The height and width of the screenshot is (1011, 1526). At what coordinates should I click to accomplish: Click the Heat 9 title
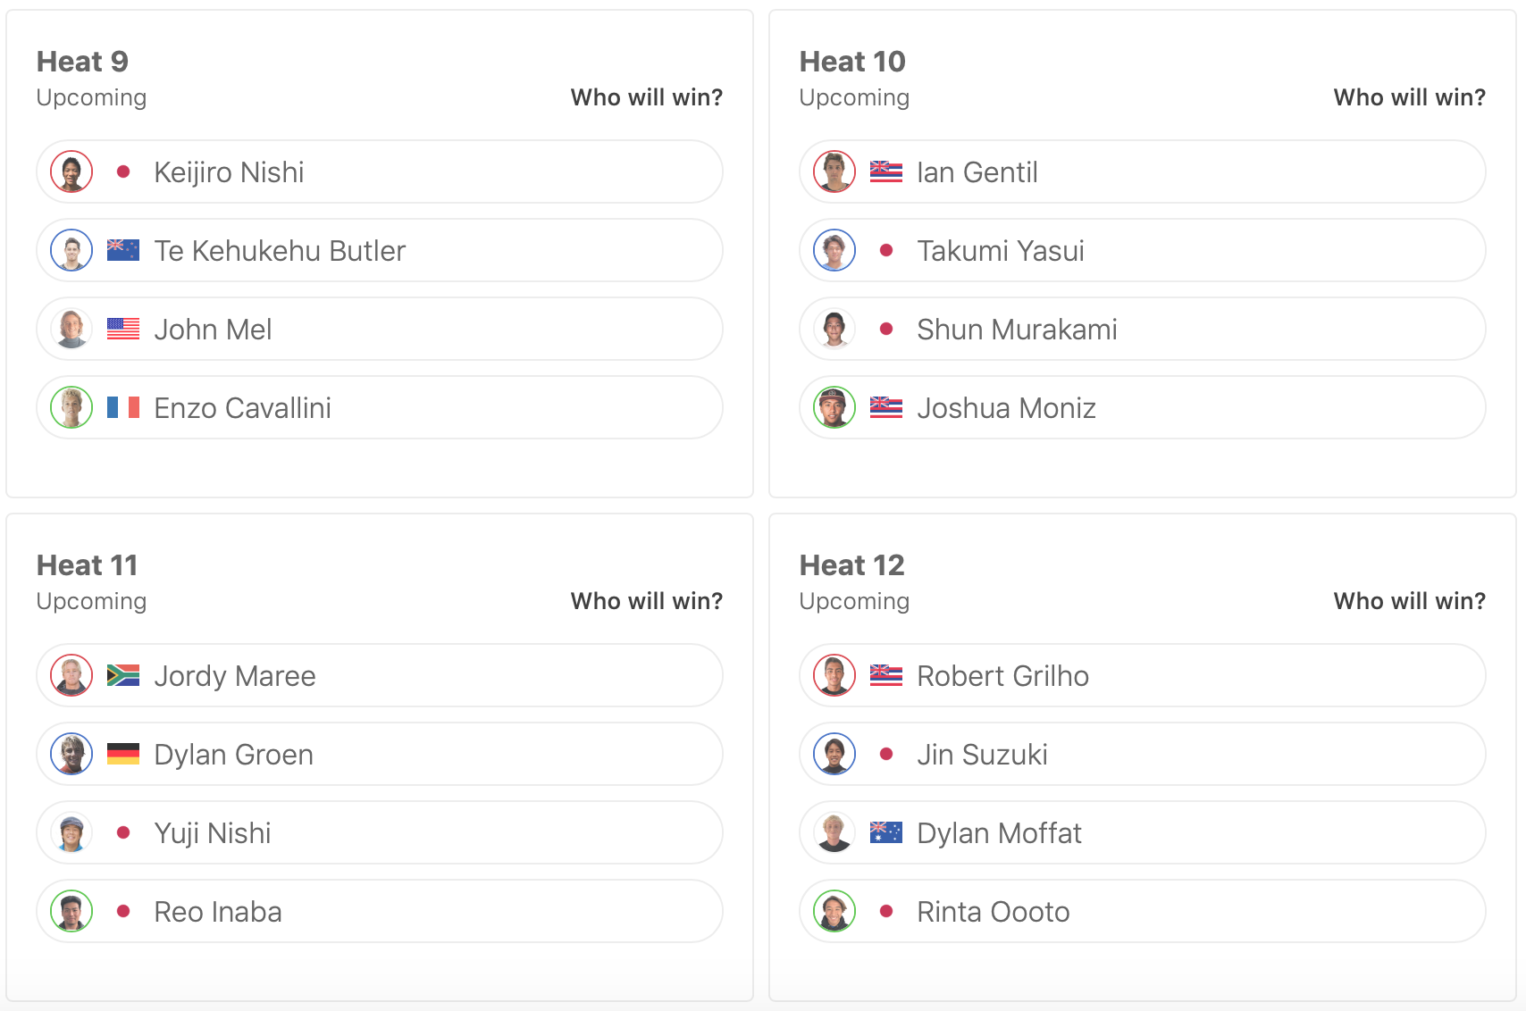[x=82, y=62]
